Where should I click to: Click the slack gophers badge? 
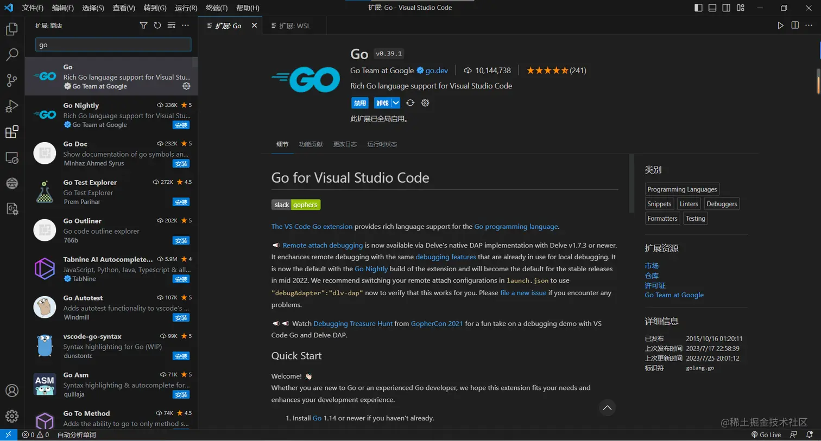[x=296, y=204]
